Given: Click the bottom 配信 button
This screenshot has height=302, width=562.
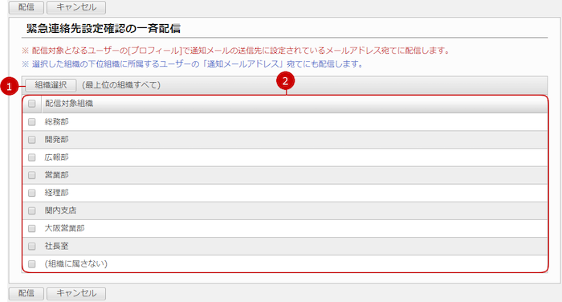Looking at the screenshot, I should [26, 293].
